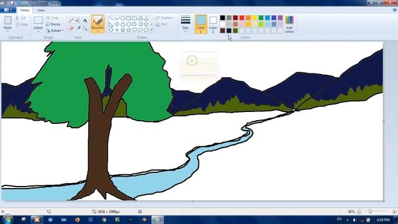The image size is (398, 224).
Task: Click the Cut button
Action: tap(21, 18)
